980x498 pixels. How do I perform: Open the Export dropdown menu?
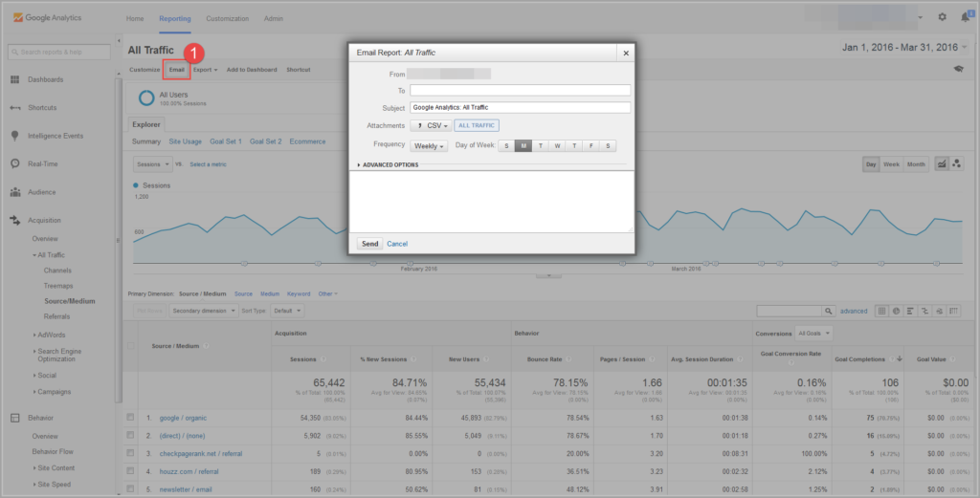point(205,70)
